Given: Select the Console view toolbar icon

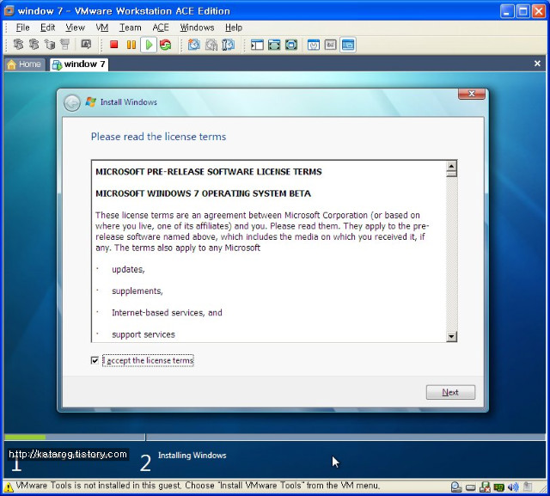Looking at the screenshot, I should pyautogui.click(x=348, y=45).
